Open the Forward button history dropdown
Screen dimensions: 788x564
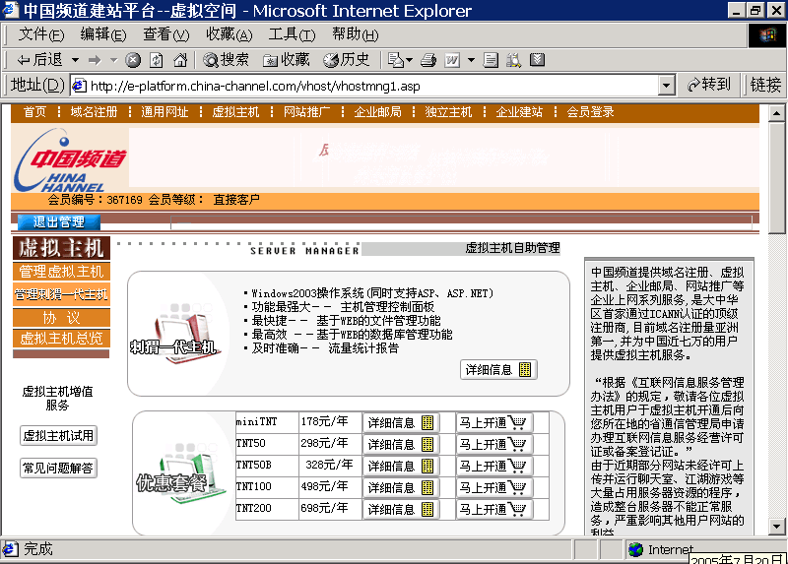(x=114, y=60)
